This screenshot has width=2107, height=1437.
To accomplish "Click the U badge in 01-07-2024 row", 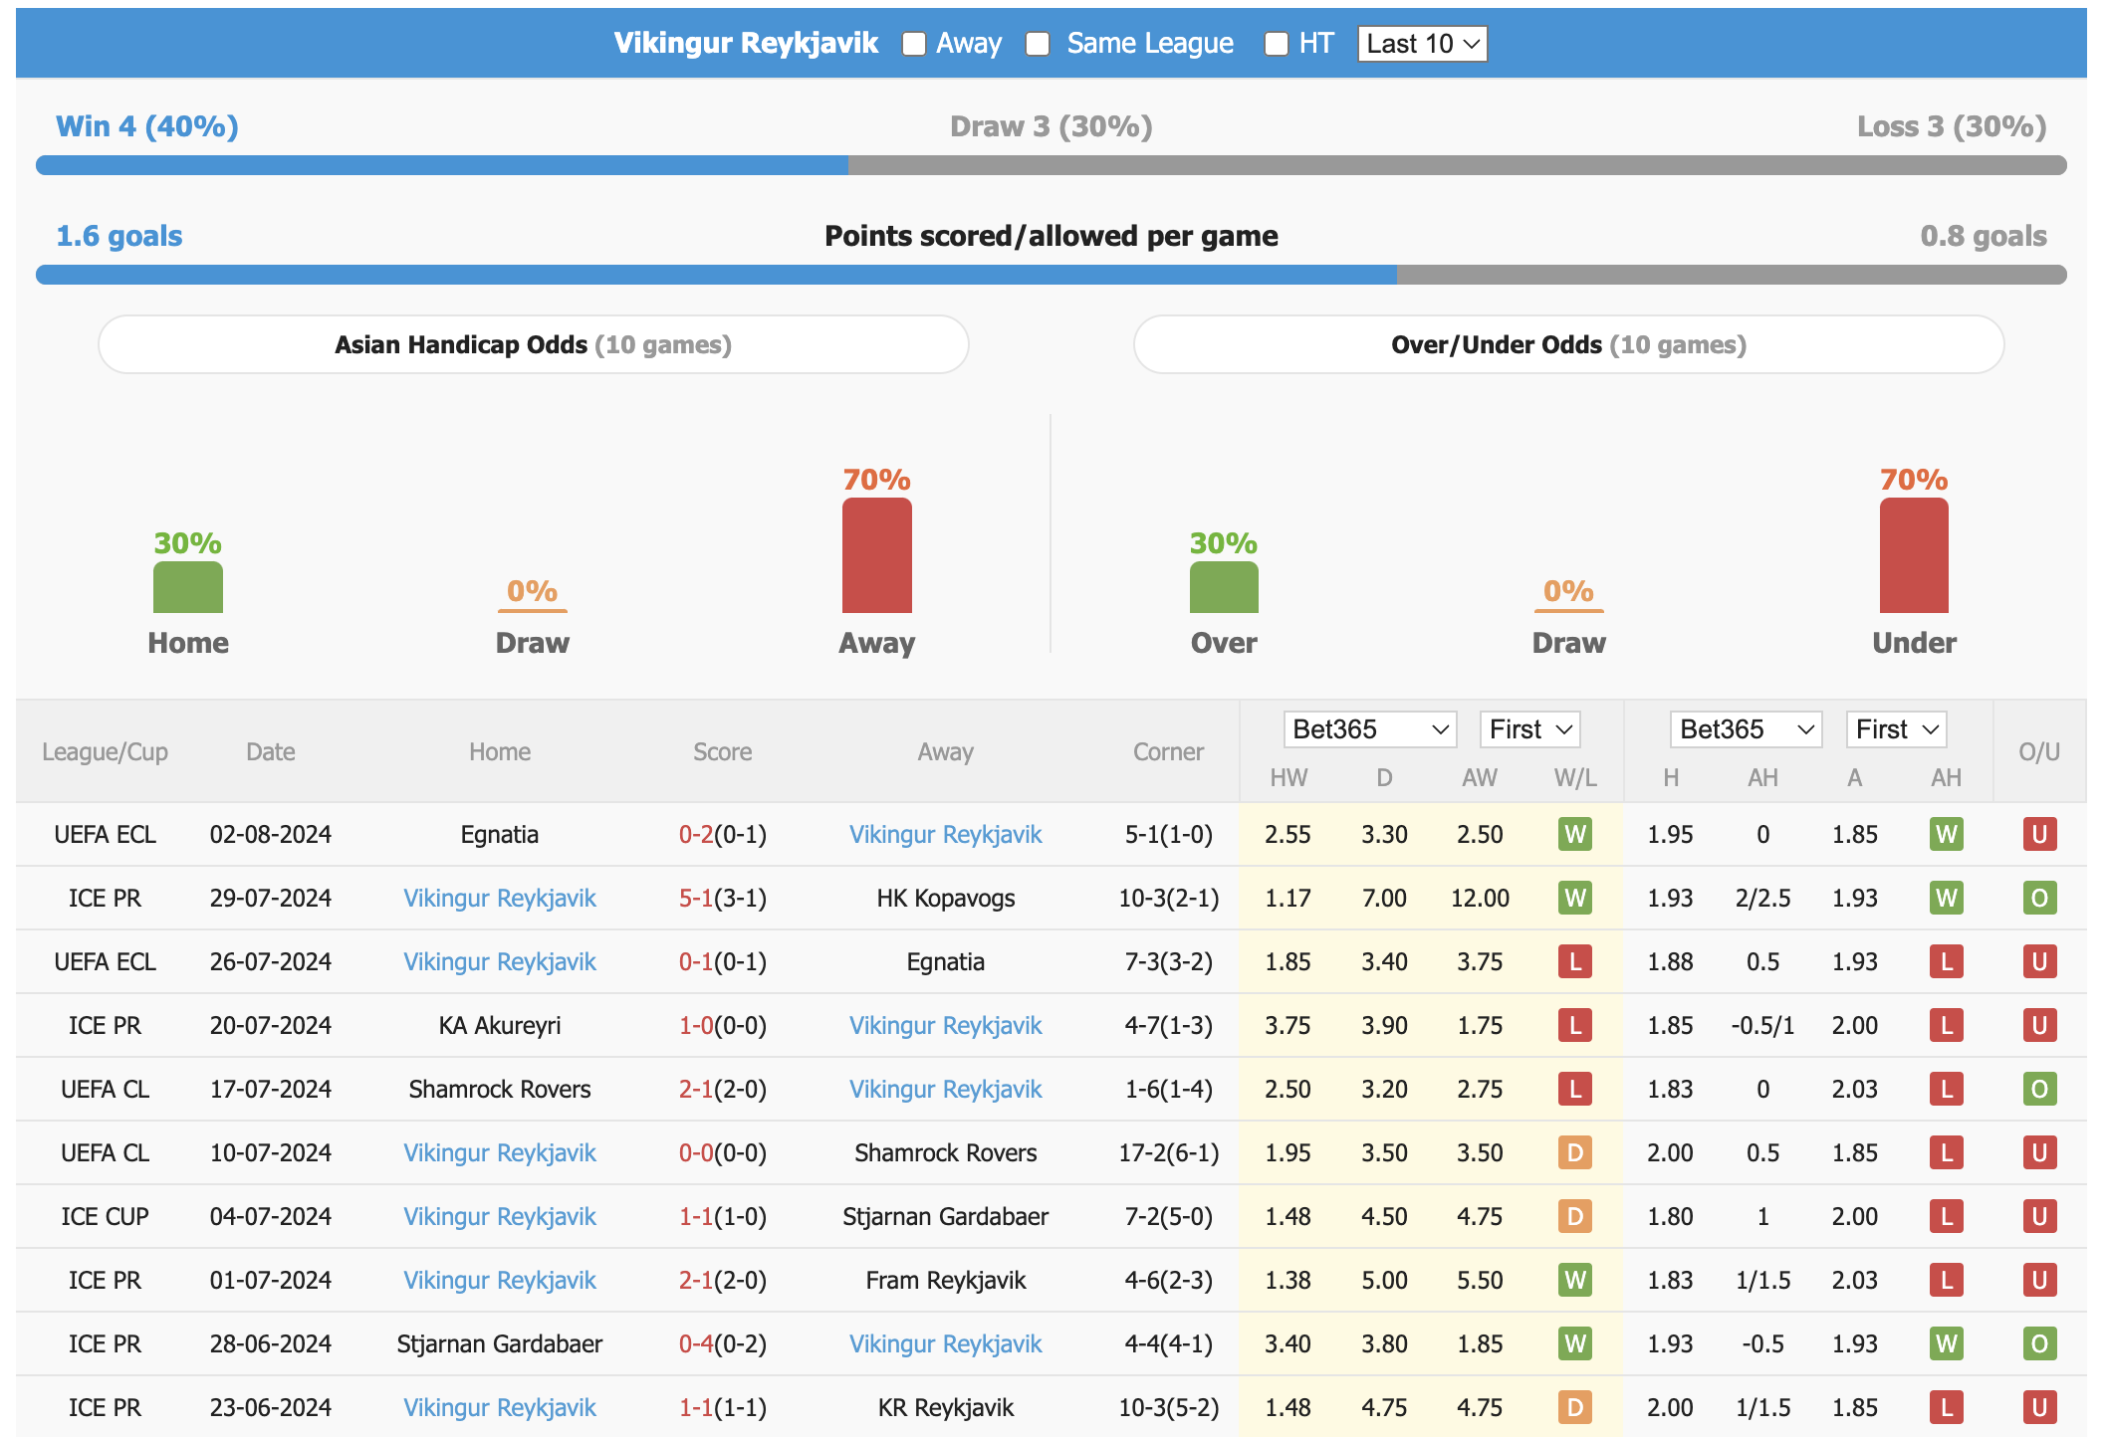I will [x=2039, y=1280].
